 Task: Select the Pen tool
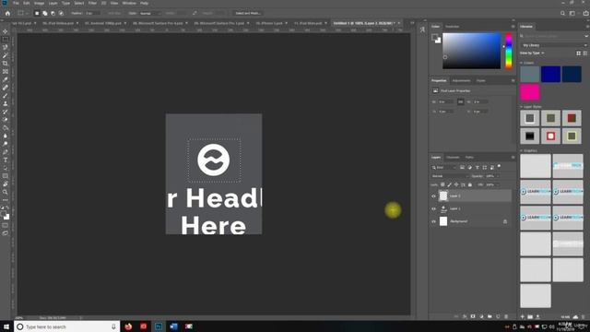(x=6, y=152)
